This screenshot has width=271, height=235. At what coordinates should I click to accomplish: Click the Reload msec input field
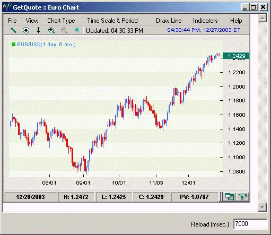click(250, 224)
